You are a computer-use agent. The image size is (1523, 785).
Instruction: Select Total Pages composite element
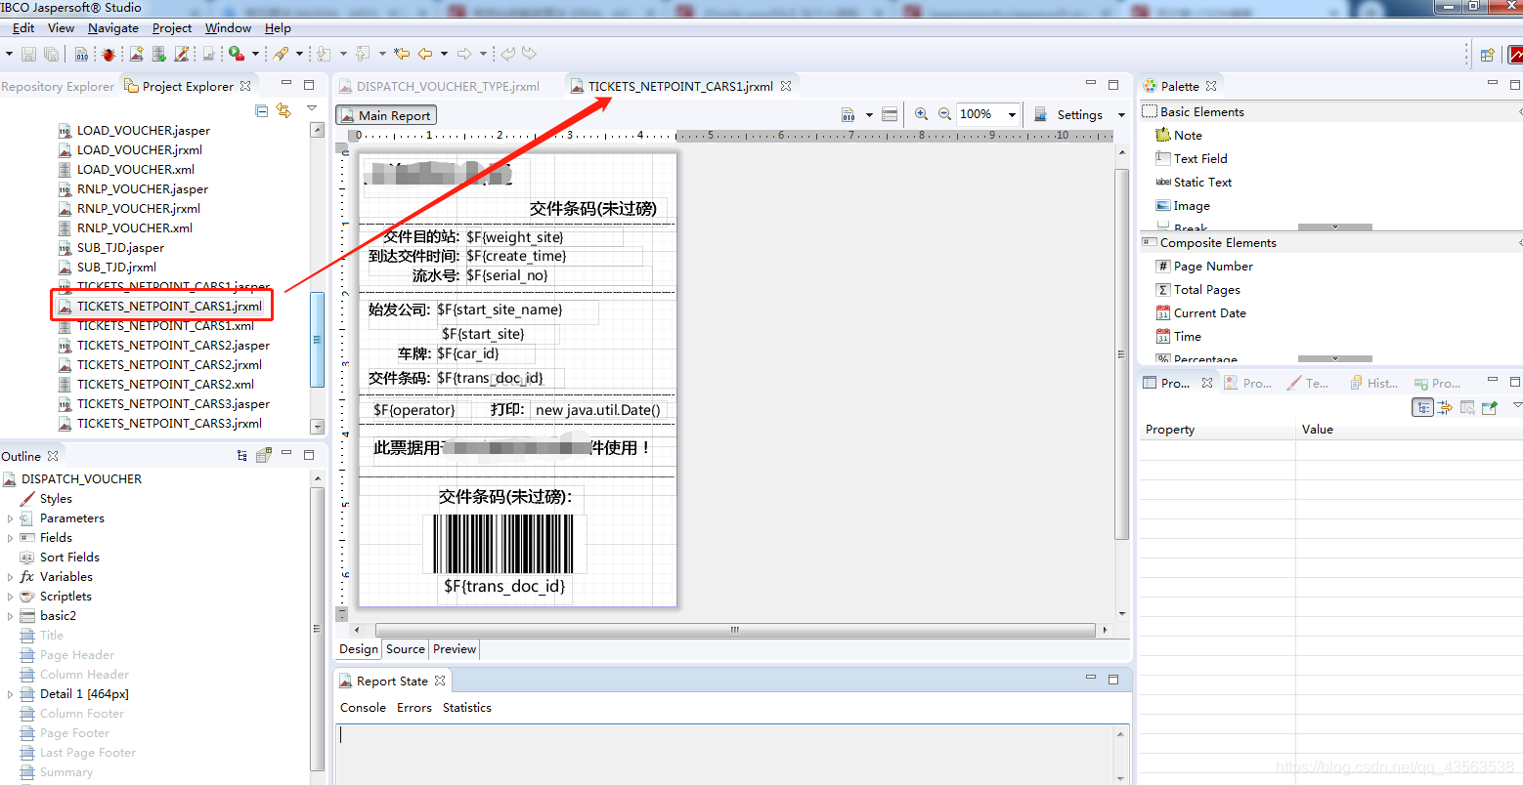pyautogui.click(x=1198, y=289)
